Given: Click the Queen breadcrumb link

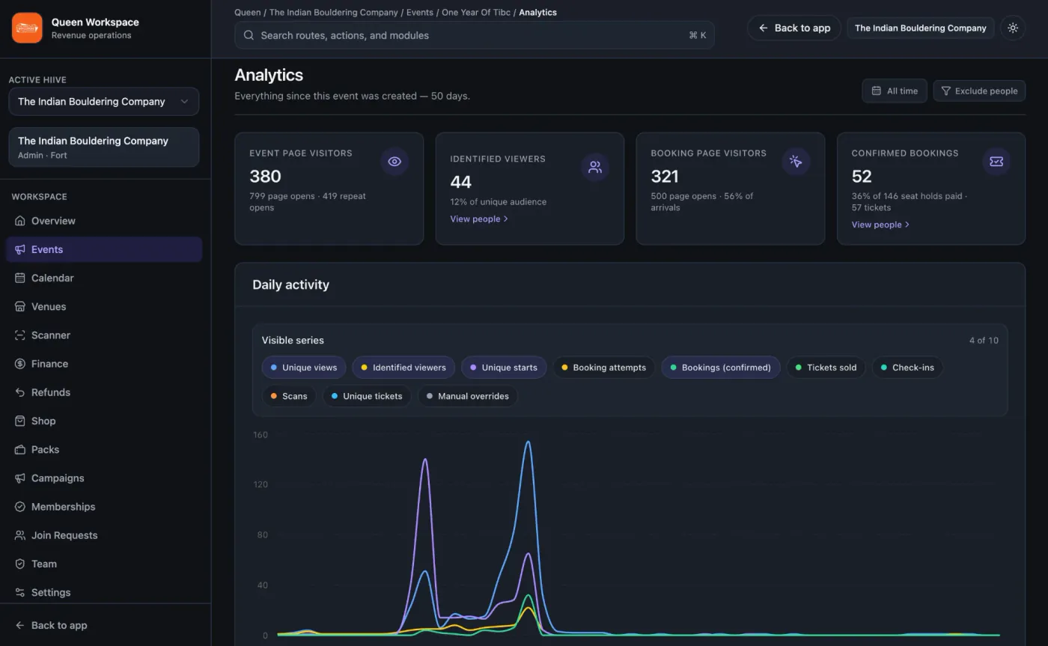Looking at the screenshot, I should click(x=247, y=12).
